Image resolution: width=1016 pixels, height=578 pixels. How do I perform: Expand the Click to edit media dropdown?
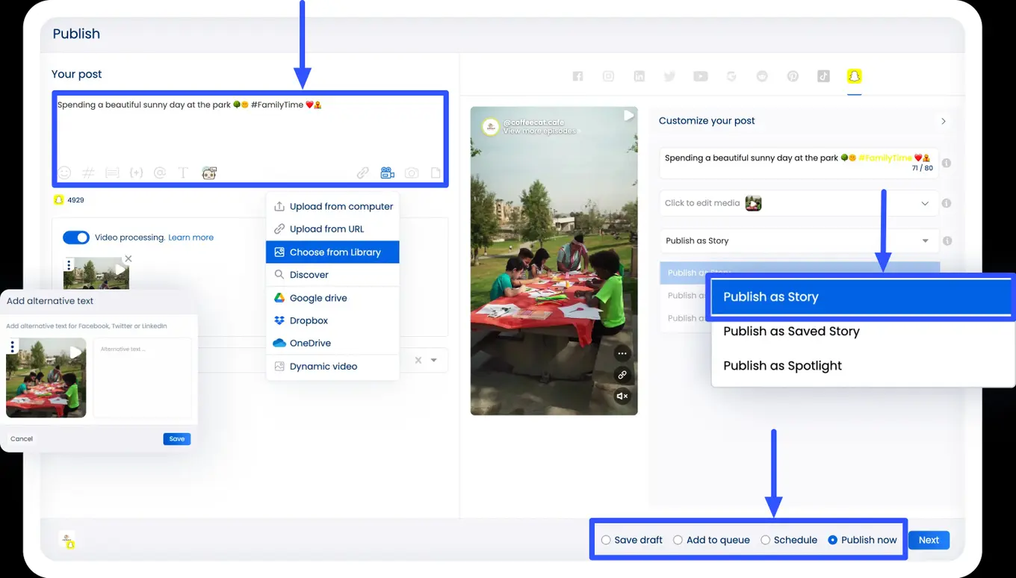tap(925, 202)
